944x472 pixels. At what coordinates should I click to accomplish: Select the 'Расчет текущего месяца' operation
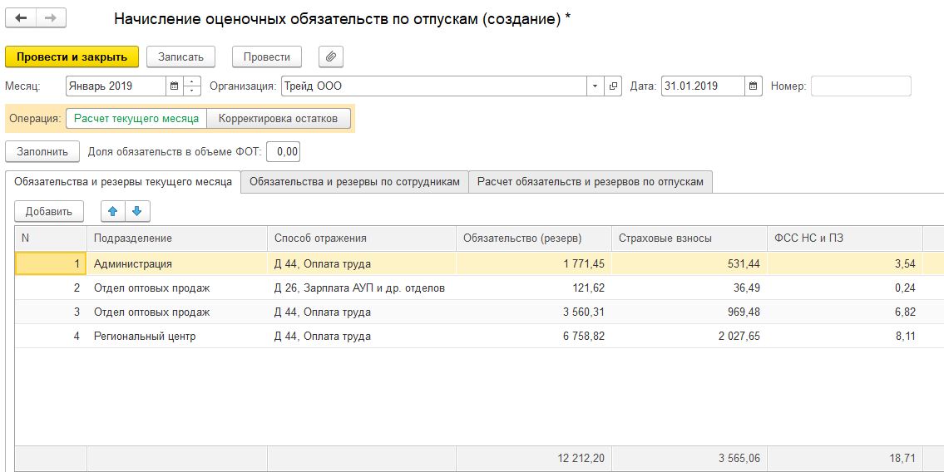coord(136,119)
